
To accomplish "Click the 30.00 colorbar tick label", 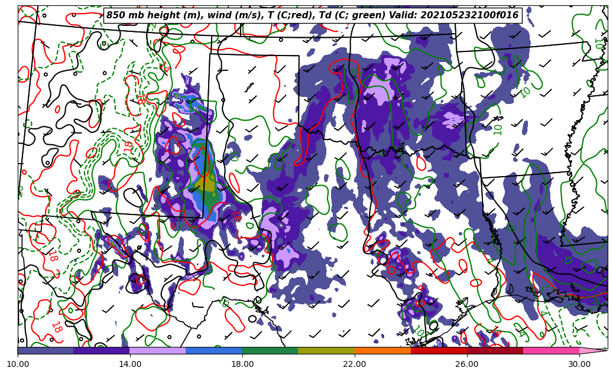I will [579, 364].
